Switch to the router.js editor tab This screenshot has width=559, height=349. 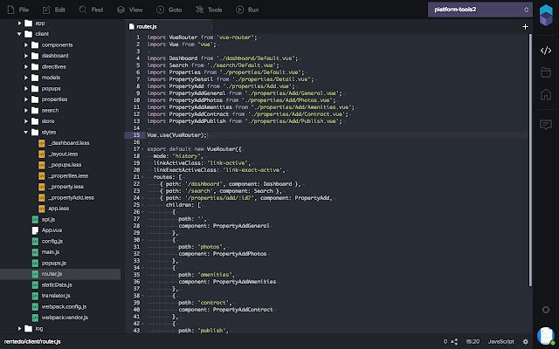click(x=169, y=27)
